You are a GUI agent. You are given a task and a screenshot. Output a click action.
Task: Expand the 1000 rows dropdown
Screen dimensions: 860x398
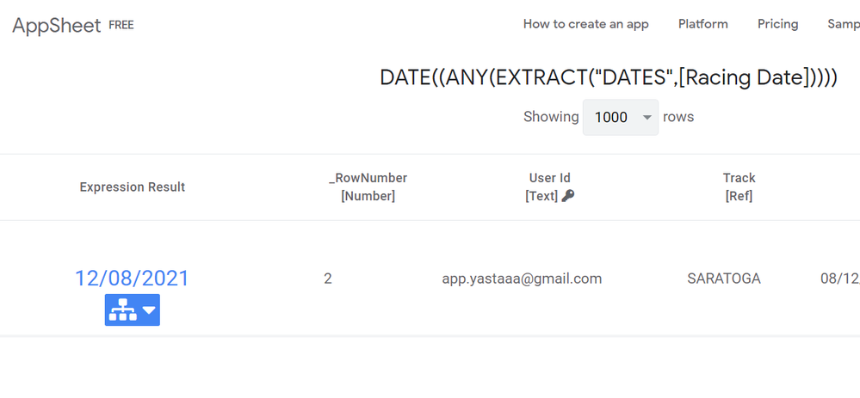click(621, 117)
